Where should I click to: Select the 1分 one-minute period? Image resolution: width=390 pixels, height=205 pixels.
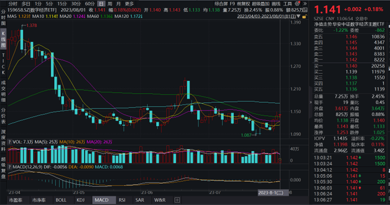click(x=38, y=4)
